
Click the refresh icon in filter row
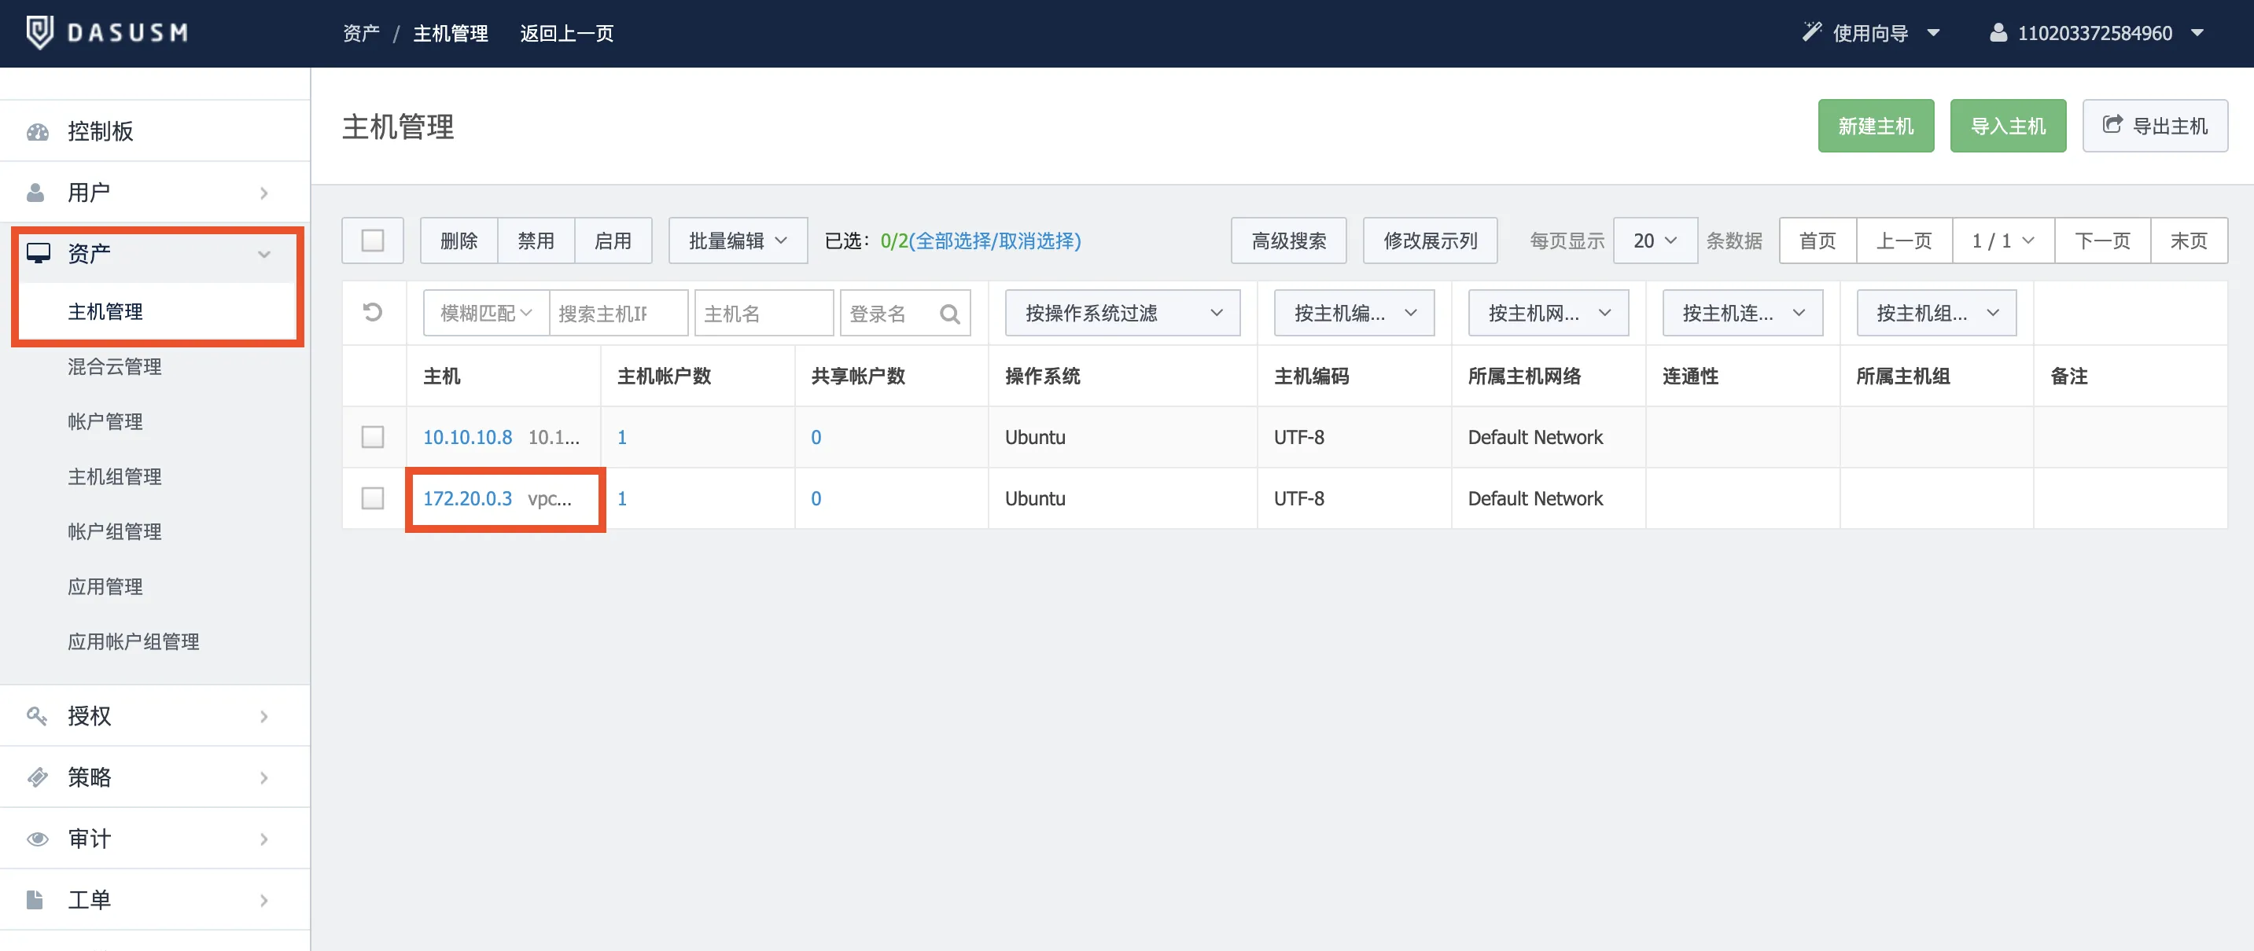pos(373,313)
